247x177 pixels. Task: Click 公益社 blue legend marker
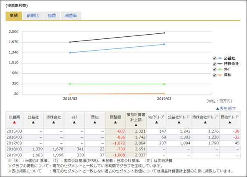point(220,58)
